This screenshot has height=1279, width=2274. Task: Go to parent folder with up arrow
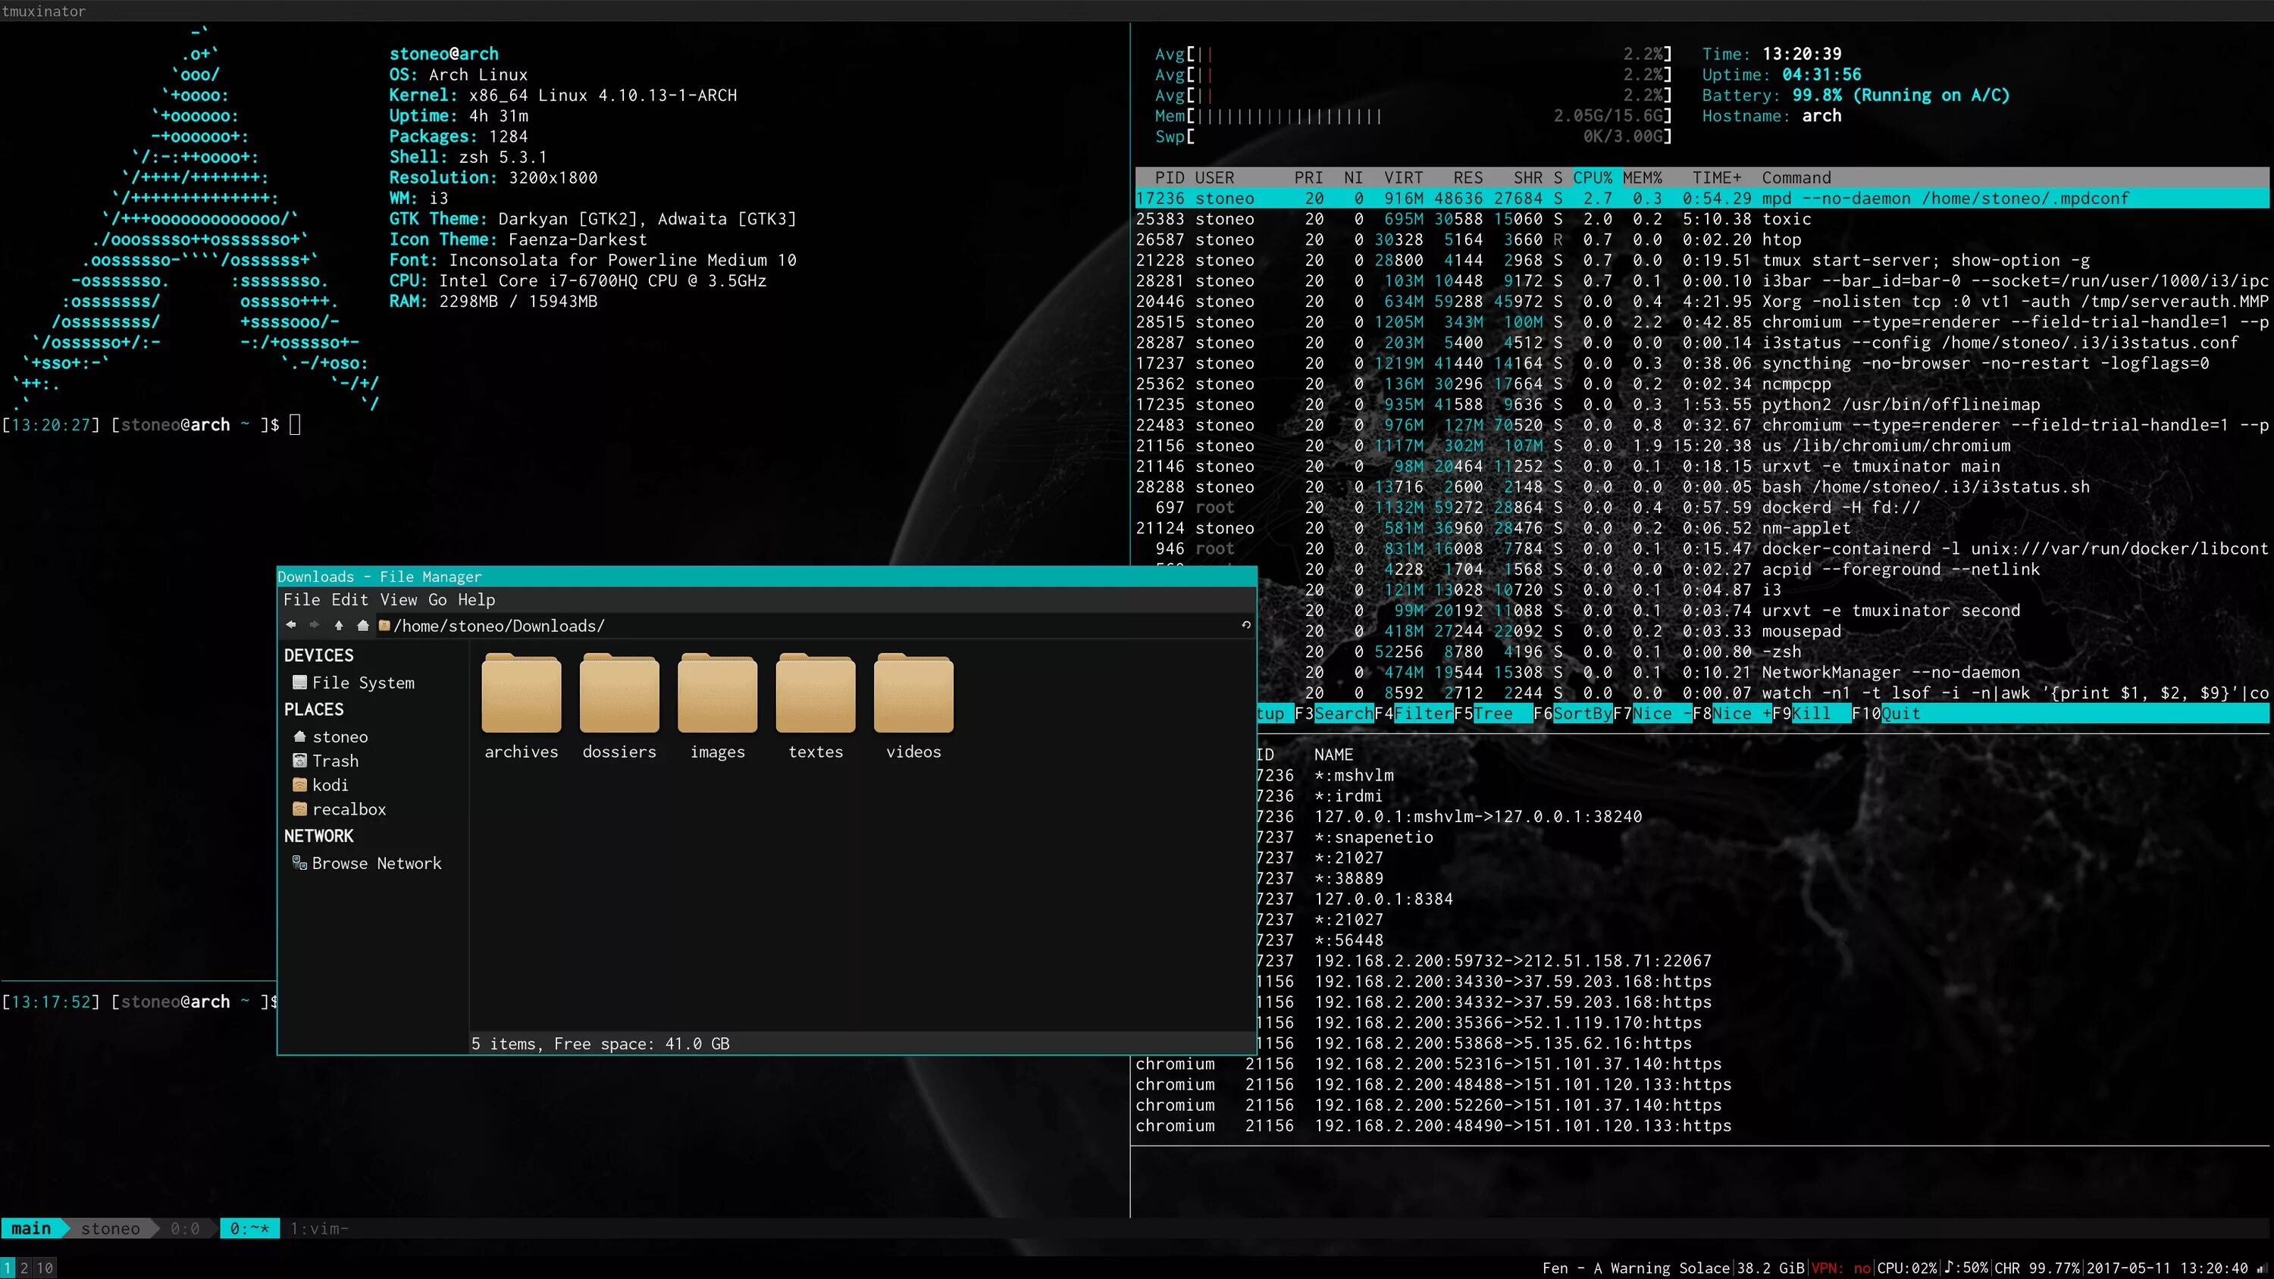click(338, 625)
